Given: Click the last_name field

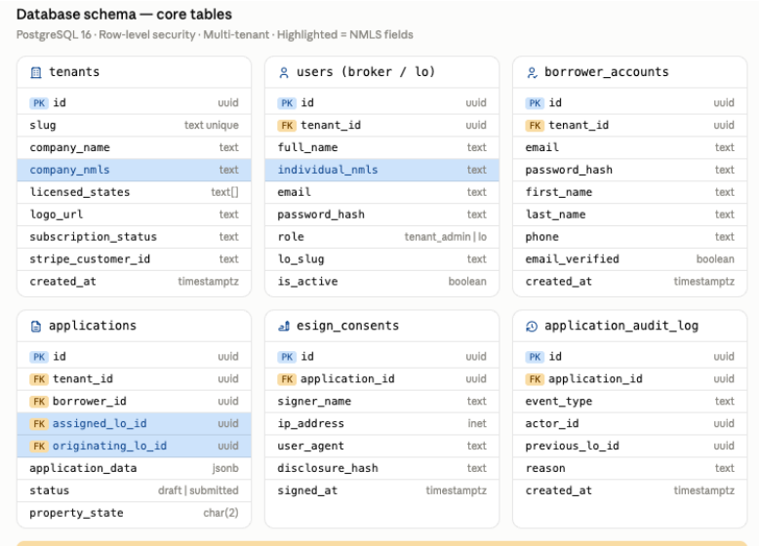Looking at the screenshot, I should 630,214.
